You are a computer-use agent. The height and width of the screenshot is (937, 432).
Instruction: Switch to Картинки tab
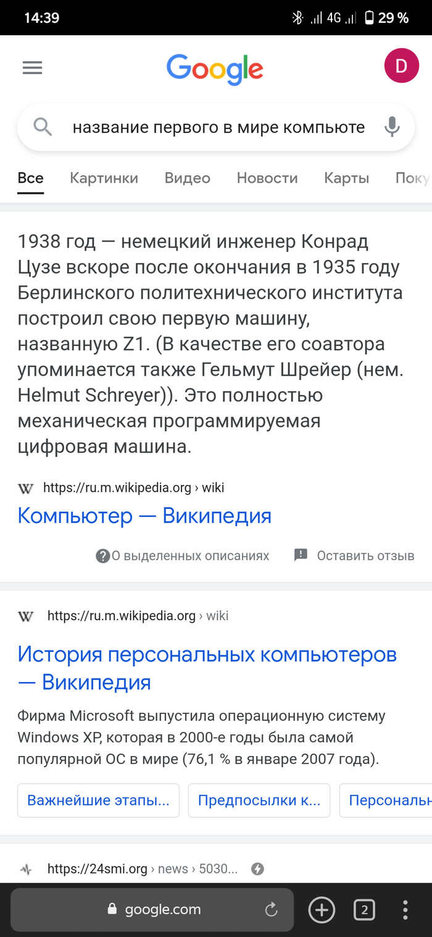[104, 179]
